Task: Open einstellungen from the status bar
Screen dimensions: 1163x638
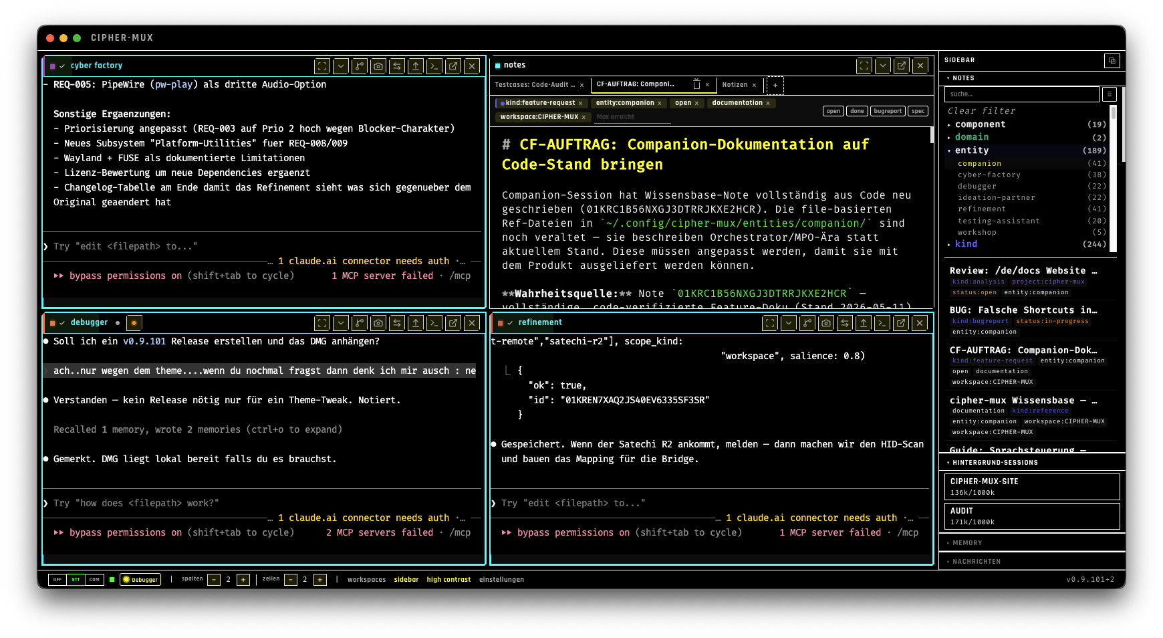Action: tap(501, 580)
